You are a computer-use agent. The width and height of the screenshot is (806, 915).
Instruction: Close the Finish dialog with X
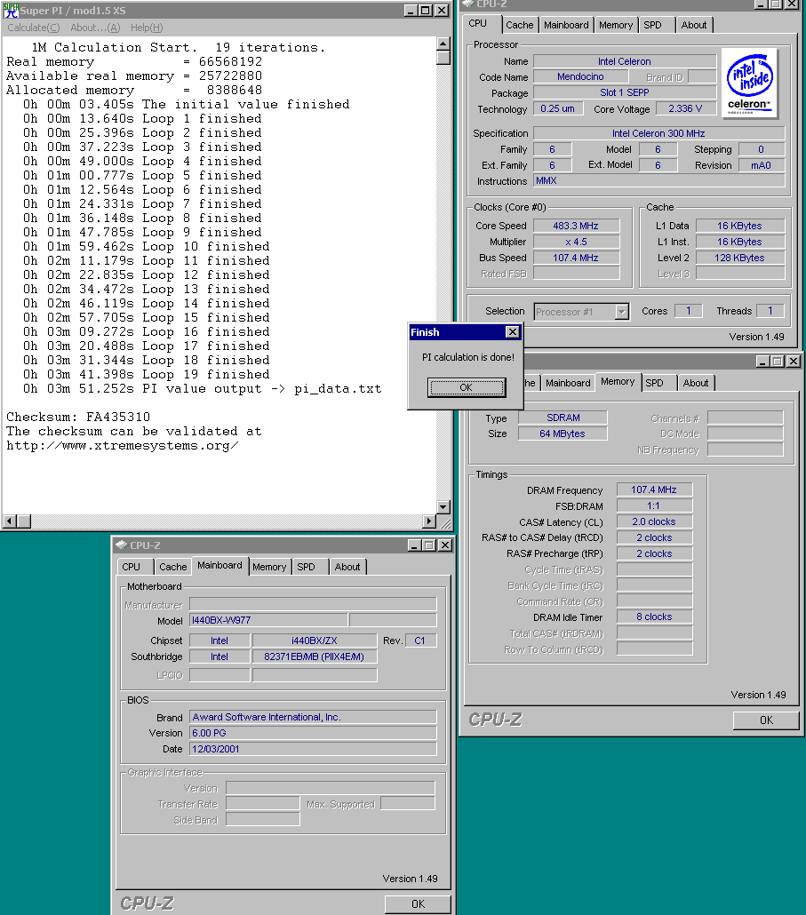coord(513,332)
